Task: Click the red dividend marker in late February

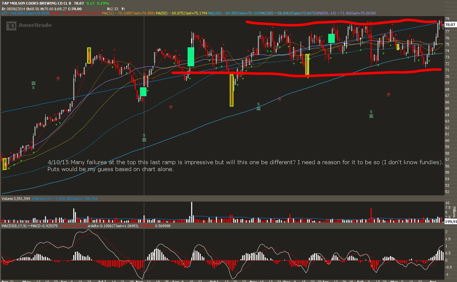Action: point(389,95)
